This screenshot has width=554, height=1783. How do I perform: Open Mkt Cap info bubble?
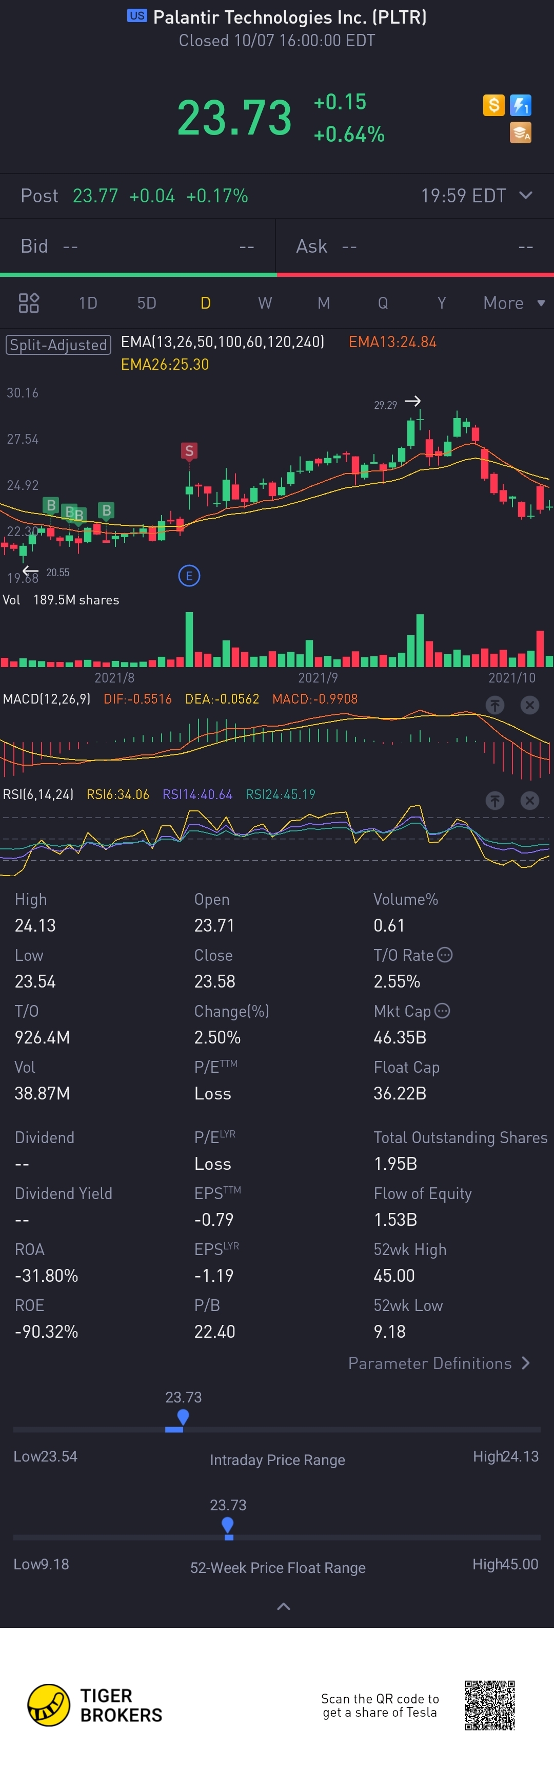[442, 1011]
